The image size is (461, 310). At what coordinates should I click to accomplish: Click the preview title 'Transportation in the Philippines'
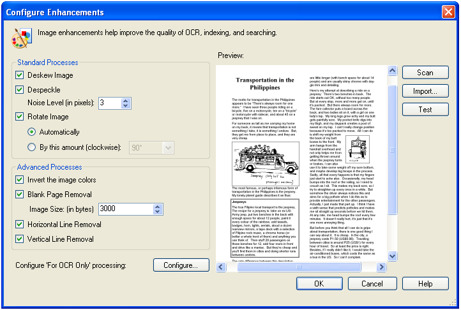point(265,84)
